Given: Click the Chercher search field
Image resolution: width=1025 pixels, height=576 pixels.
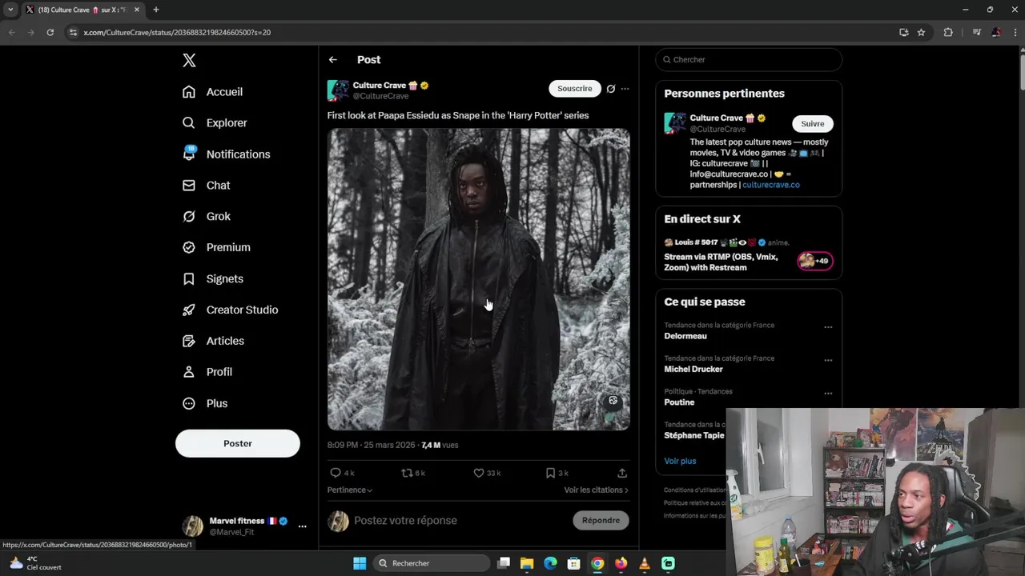Looking at the screenshot, I should click(x=749, y=60).
